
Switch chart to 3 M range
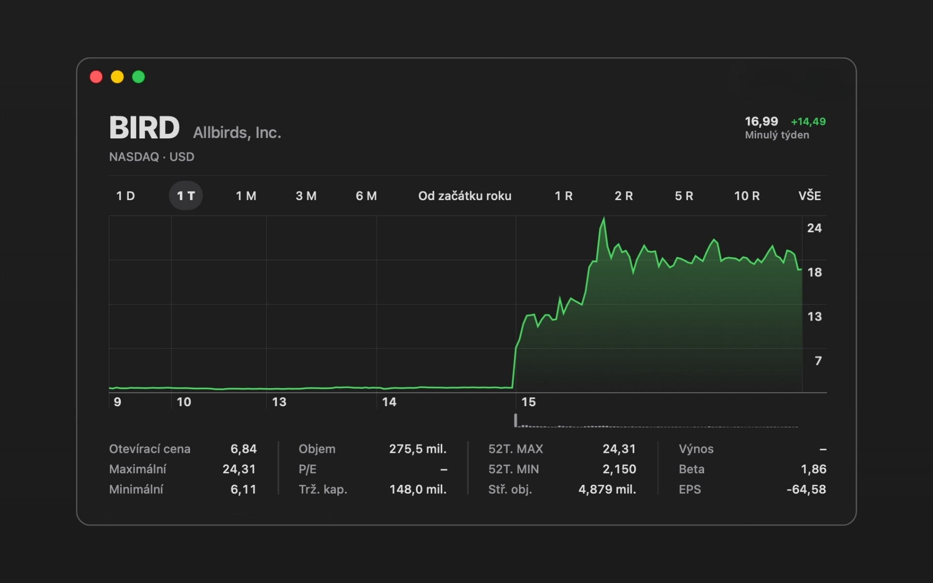click(x=306, y=196)
